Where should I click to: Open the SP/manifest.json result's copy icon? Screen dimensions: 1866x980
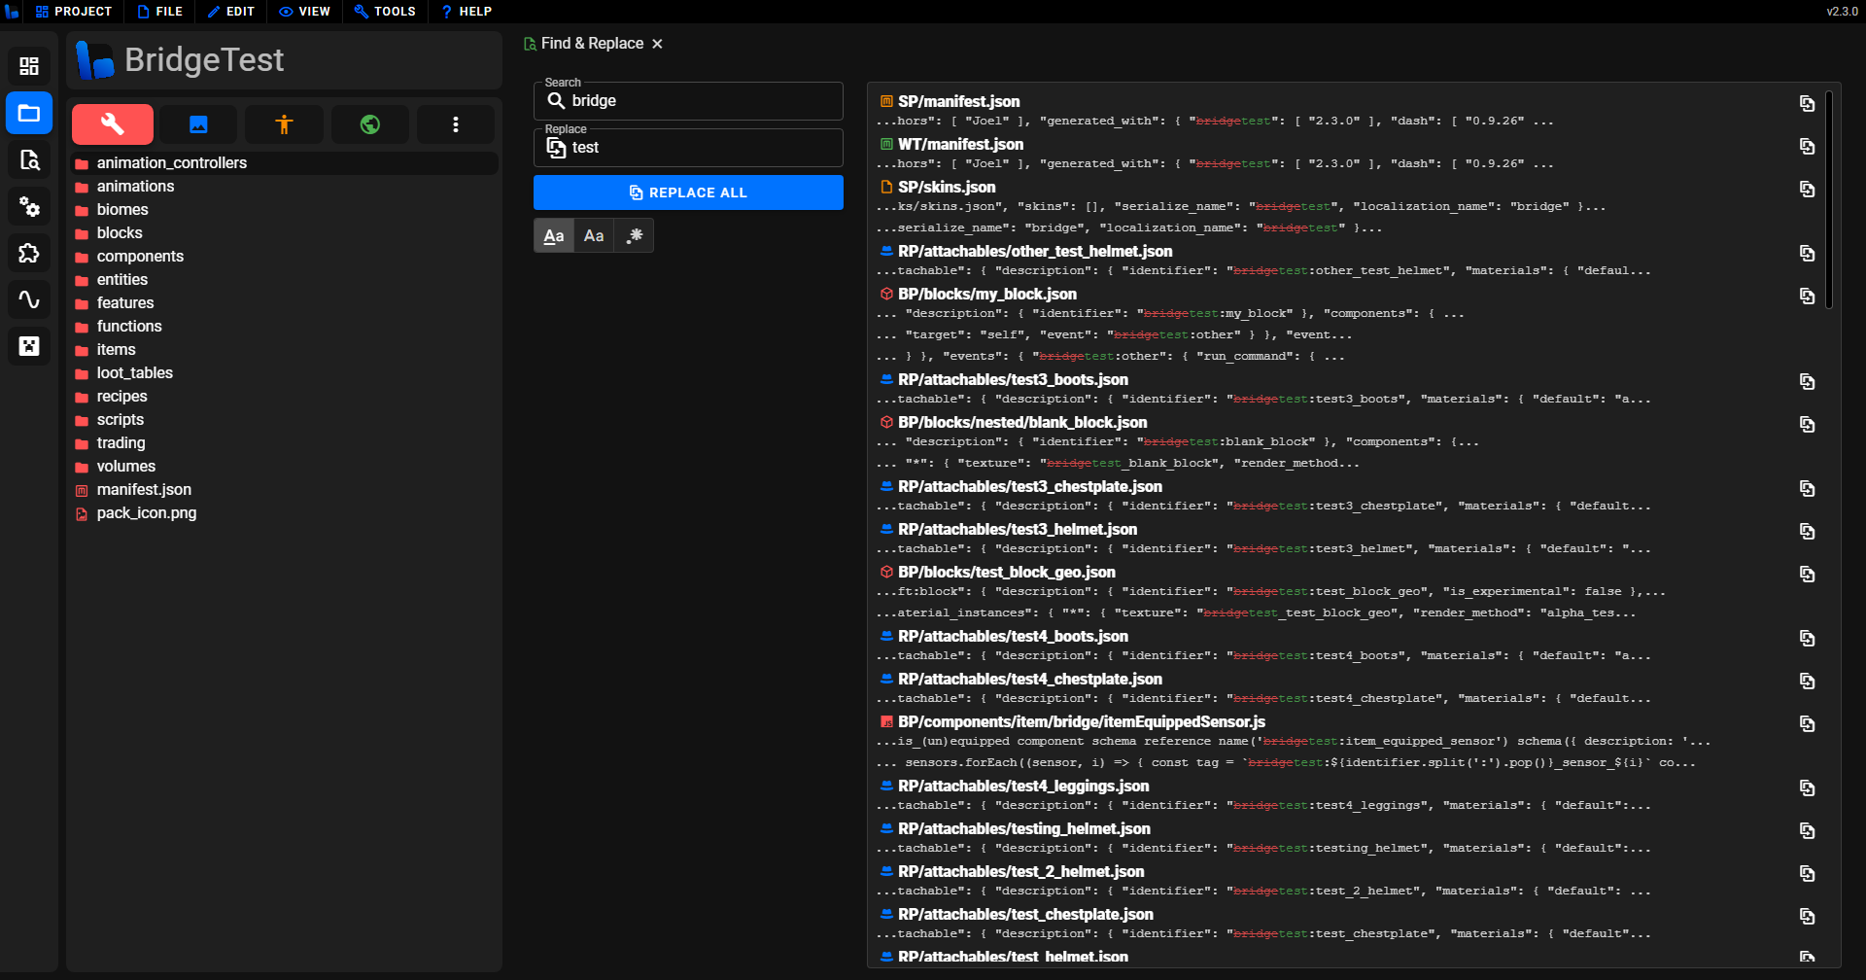tap(1807, 104)
